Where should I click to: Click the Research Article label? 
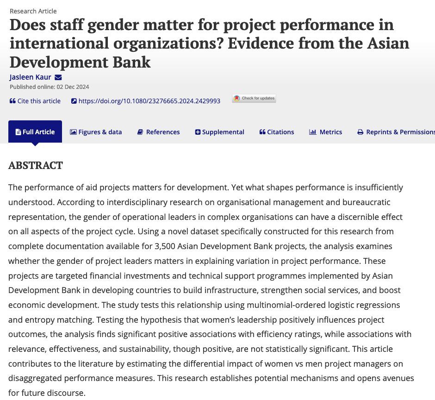pyautogui.click(x=33, y=11)
